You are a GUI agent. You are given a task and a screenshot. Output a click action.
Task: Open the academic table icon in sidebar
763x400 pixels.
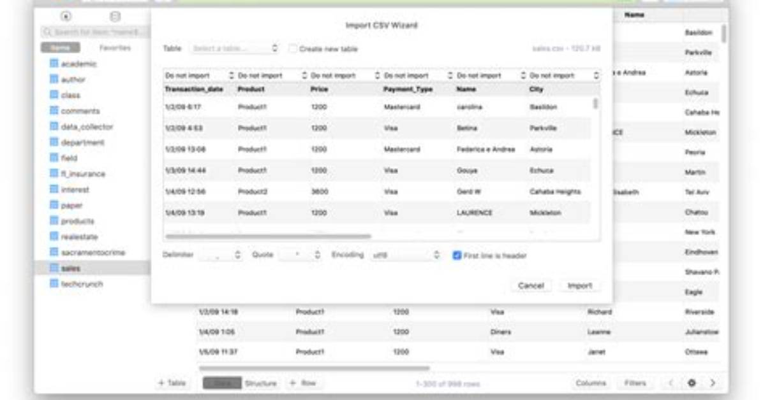54,64
